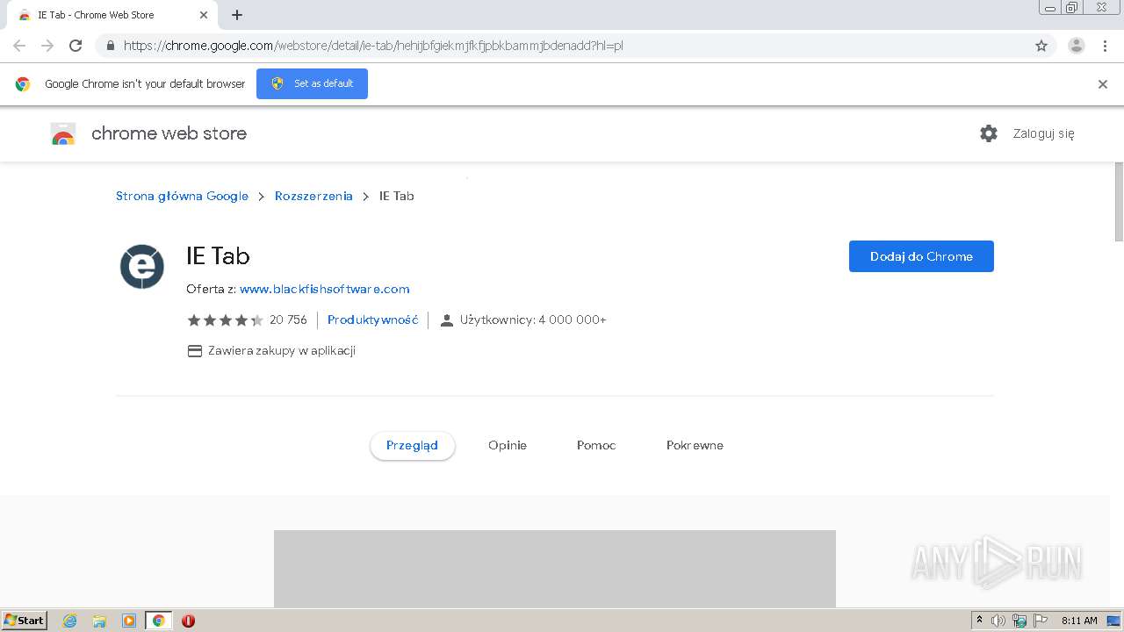Click the browser back arrow

point(19,46)
